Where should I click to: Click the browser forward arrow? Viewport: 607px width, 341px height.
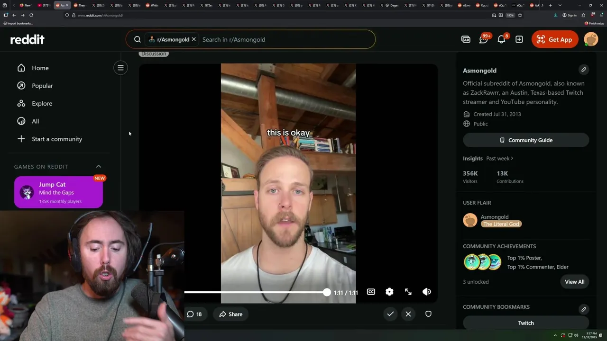tap(22, 15)
